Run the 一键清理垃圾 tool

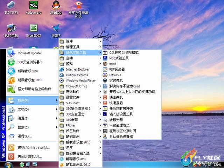(x=132, y=125)
